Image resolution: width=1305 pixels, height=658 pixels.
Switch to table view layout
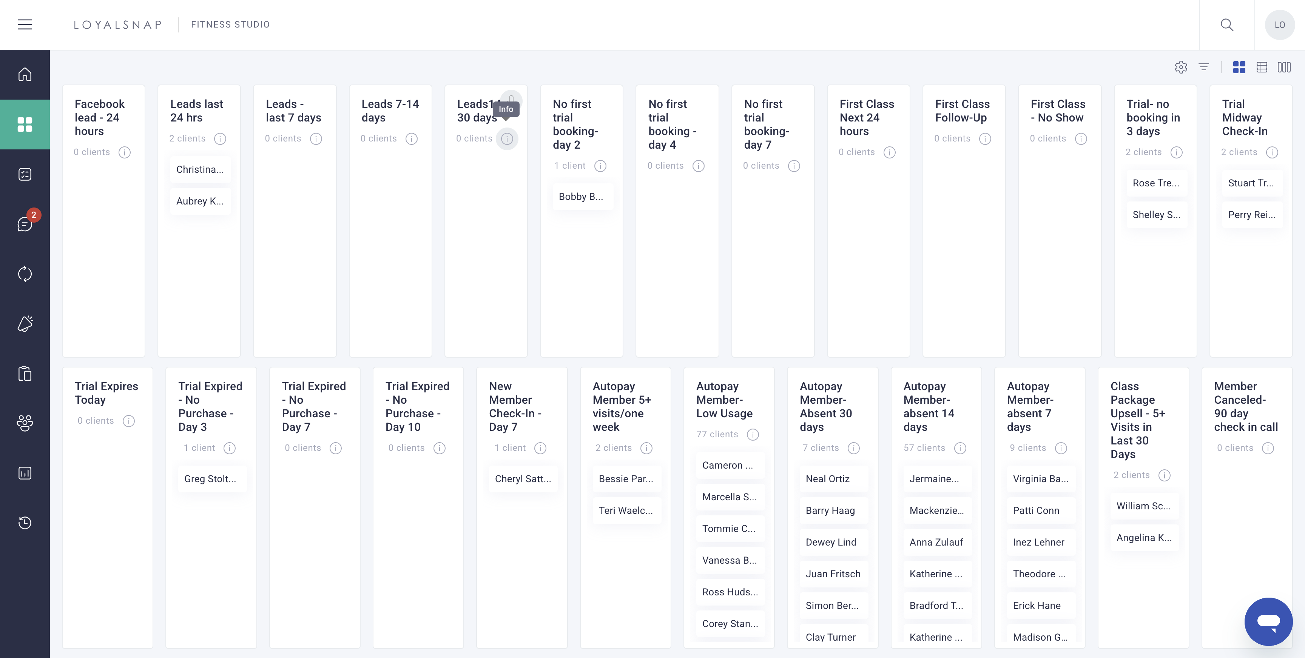1262,67
